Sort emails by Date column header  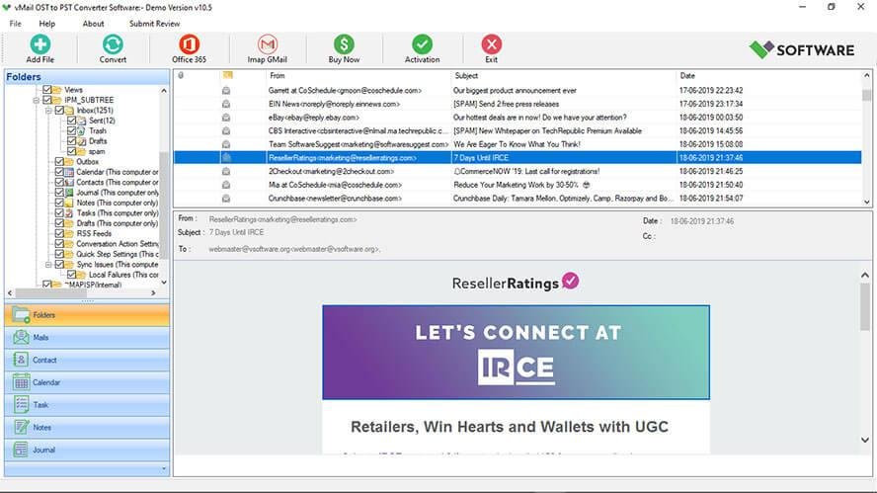(x=687, y=75)
